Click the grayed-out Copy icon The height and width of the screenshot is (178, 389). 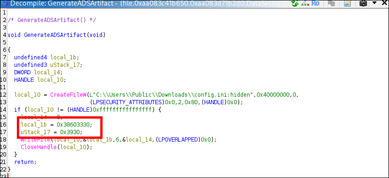(x=331, y=3)
